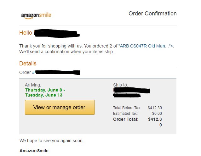
Task: Click the Estimated Tax value $0.00
Action: click(157, 114)
